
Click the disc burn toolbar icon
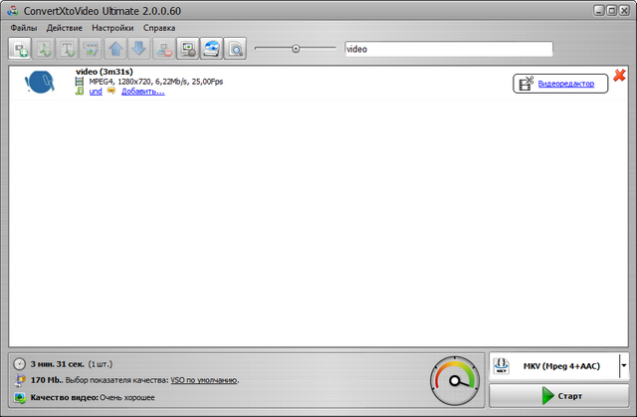click(x=212, y=48)
